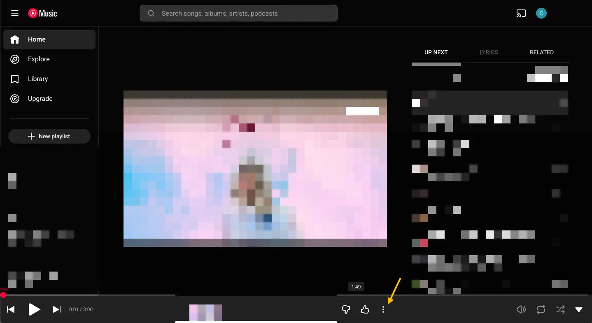Click the now playing album thumbnail in player bar
Viewport: 592px width, 323px height.
[x=206, y=312]
